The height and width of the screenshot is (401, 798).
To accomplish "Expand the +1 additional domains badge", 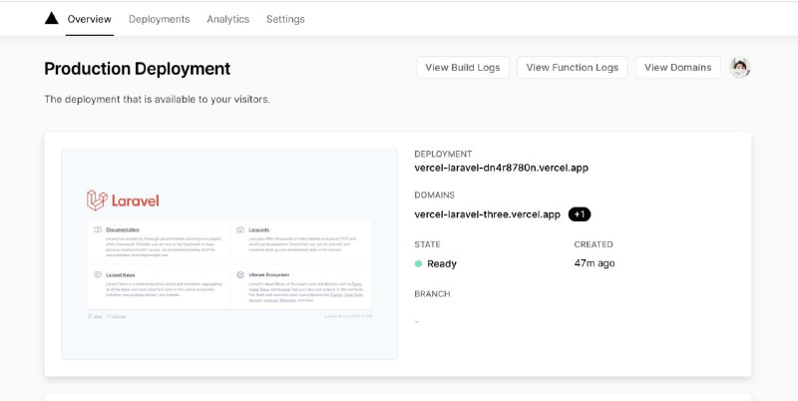I will click(x=580, y=214).
